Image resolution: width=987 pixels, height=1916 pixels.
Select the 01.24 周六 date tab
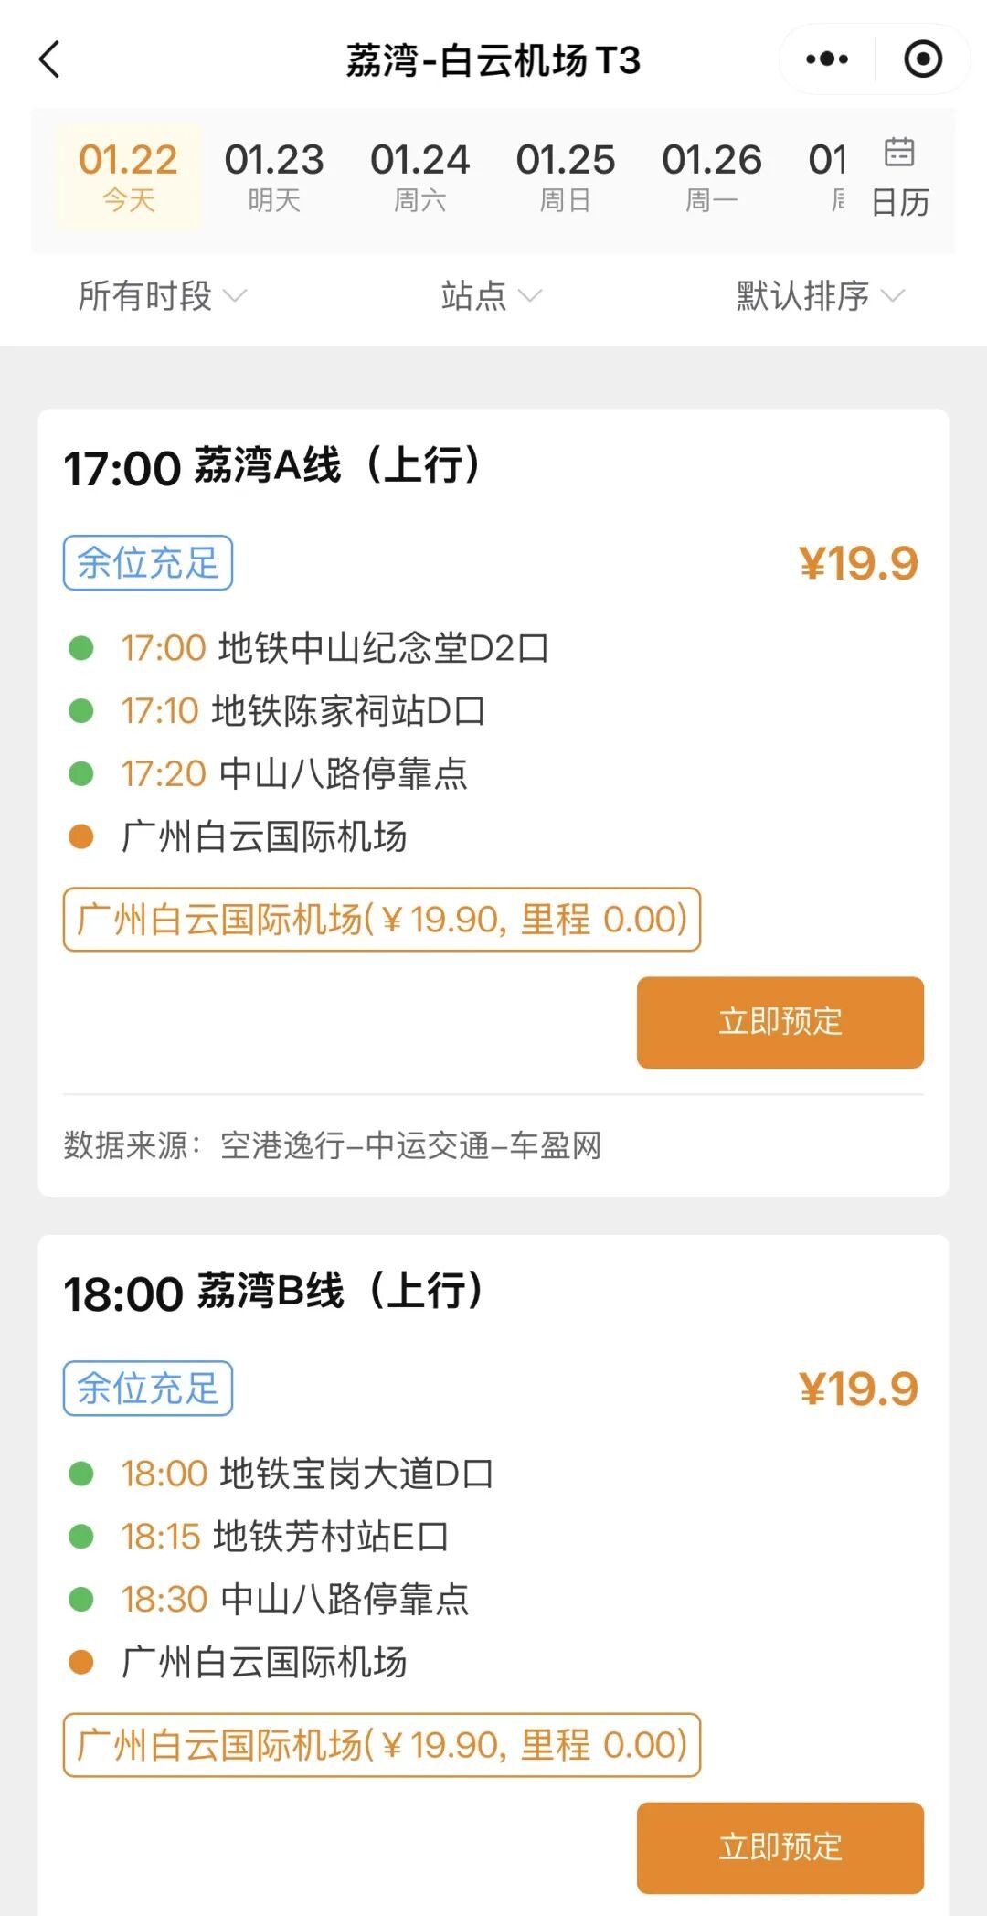click(x=420, y=176)
